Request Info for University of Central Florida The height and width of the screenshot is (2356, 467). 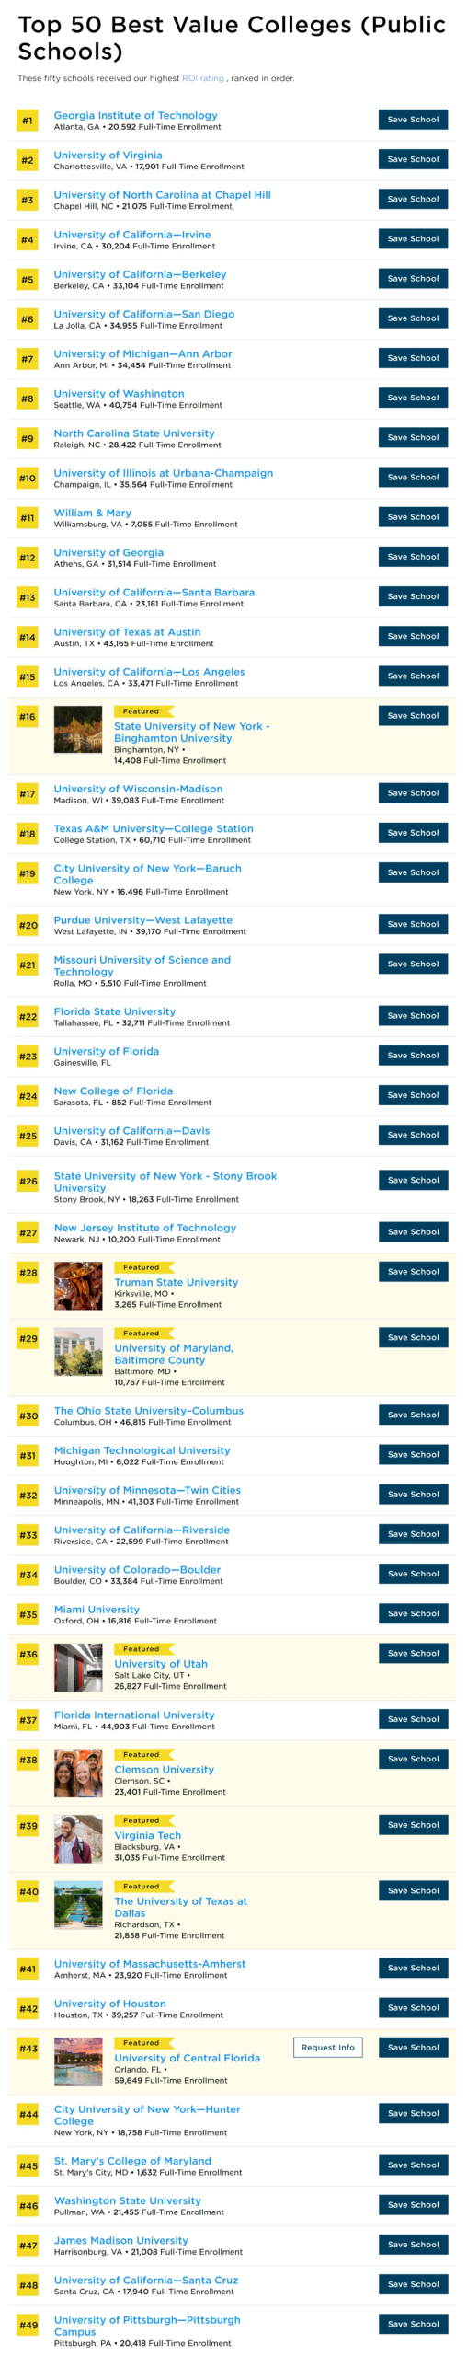point(328,2047)
